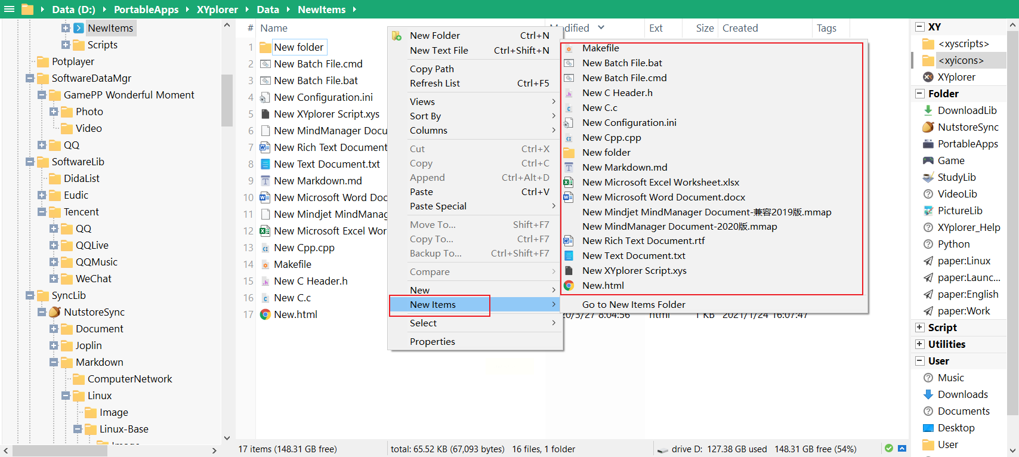Viewport: 1019px width, 457px height.
Task: Click the Game controller icon in catalog
Action: point(928,160)
